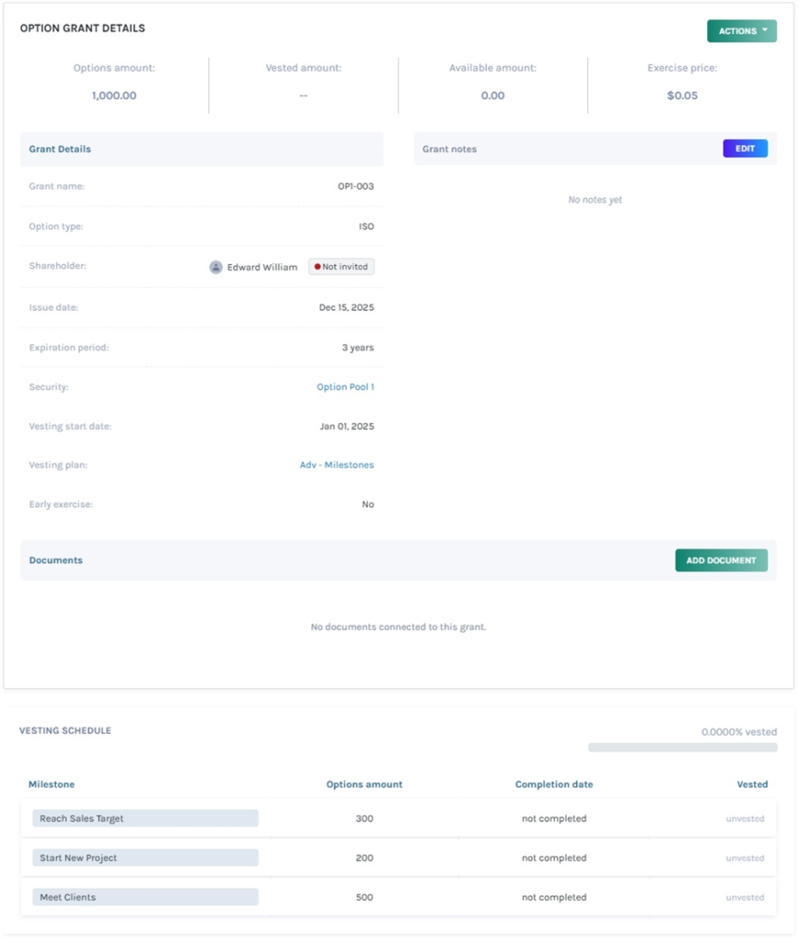Click the Vested column header
Image resolution: width=799 pixels, height=942 pixels.
point(752,784)
